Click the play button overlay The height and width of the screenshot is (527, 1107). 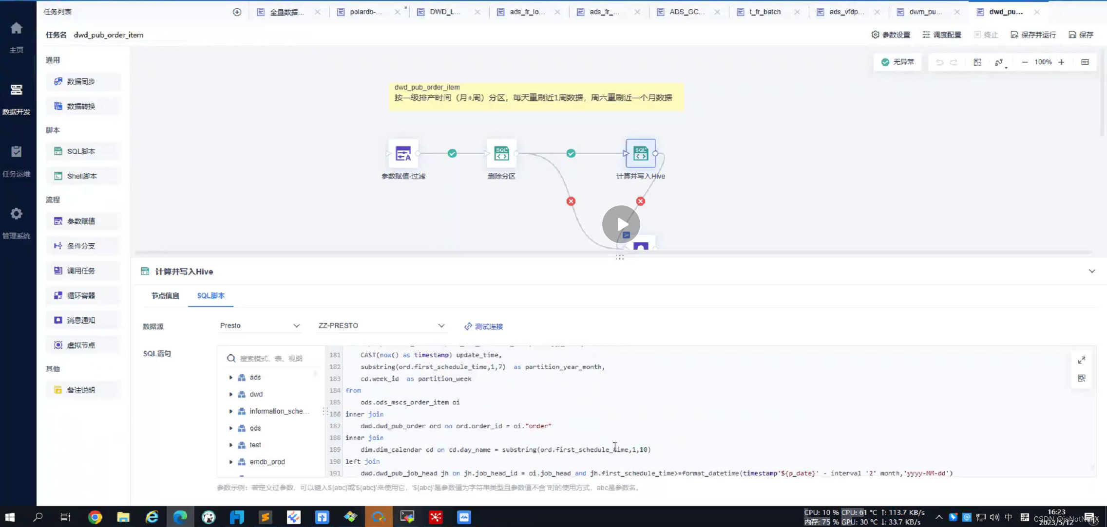click(621, 224)
